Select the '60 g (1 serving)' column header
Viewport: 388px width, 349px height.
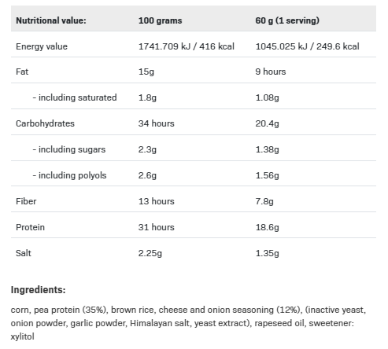click(x=287, y=20)
